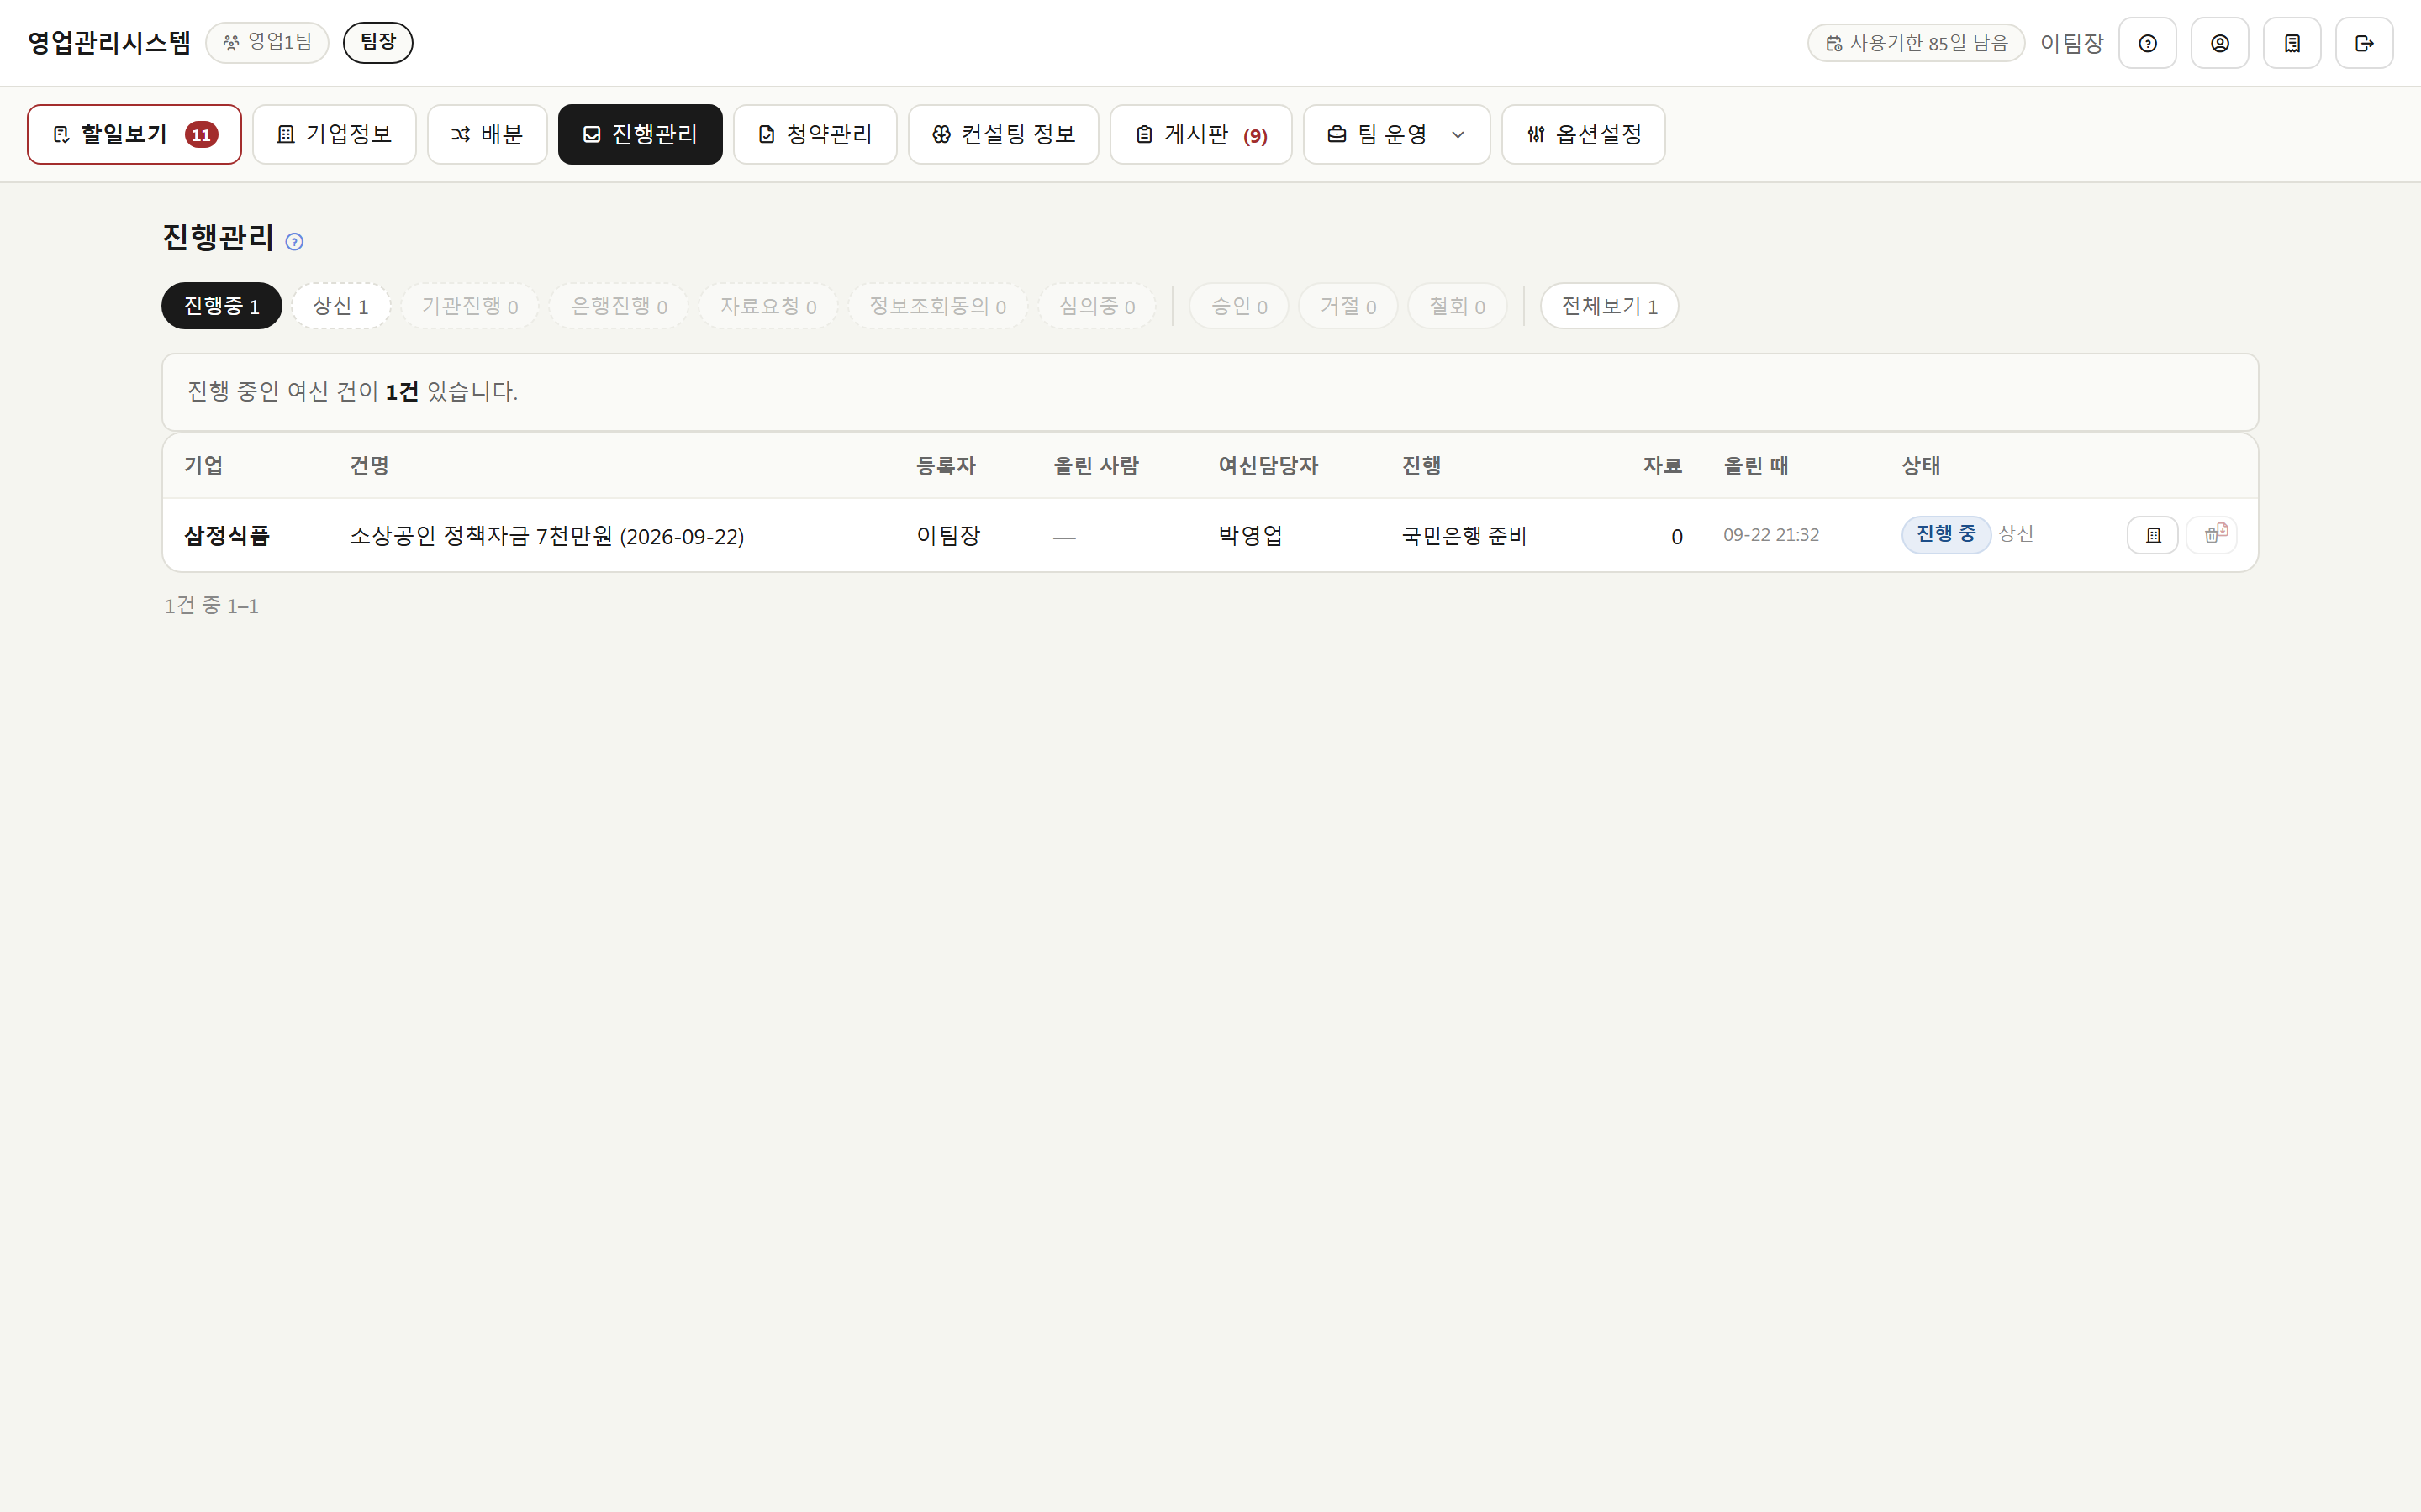Go to the 기업정보 tab
Image resolution: width=2421 pixels, height=1512 pixels.
tap(334, 134)
